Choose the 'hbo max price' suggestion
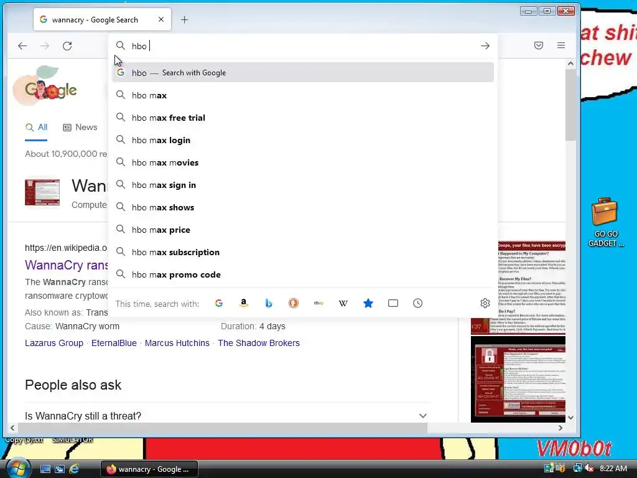This screenshot has height=478, width=637. [303, 230]
